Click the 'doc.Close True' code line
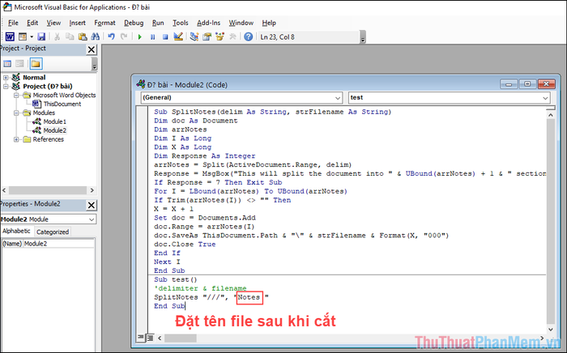Image resolution: width=567 pixels, height=353 pixels. click(185, 245)
